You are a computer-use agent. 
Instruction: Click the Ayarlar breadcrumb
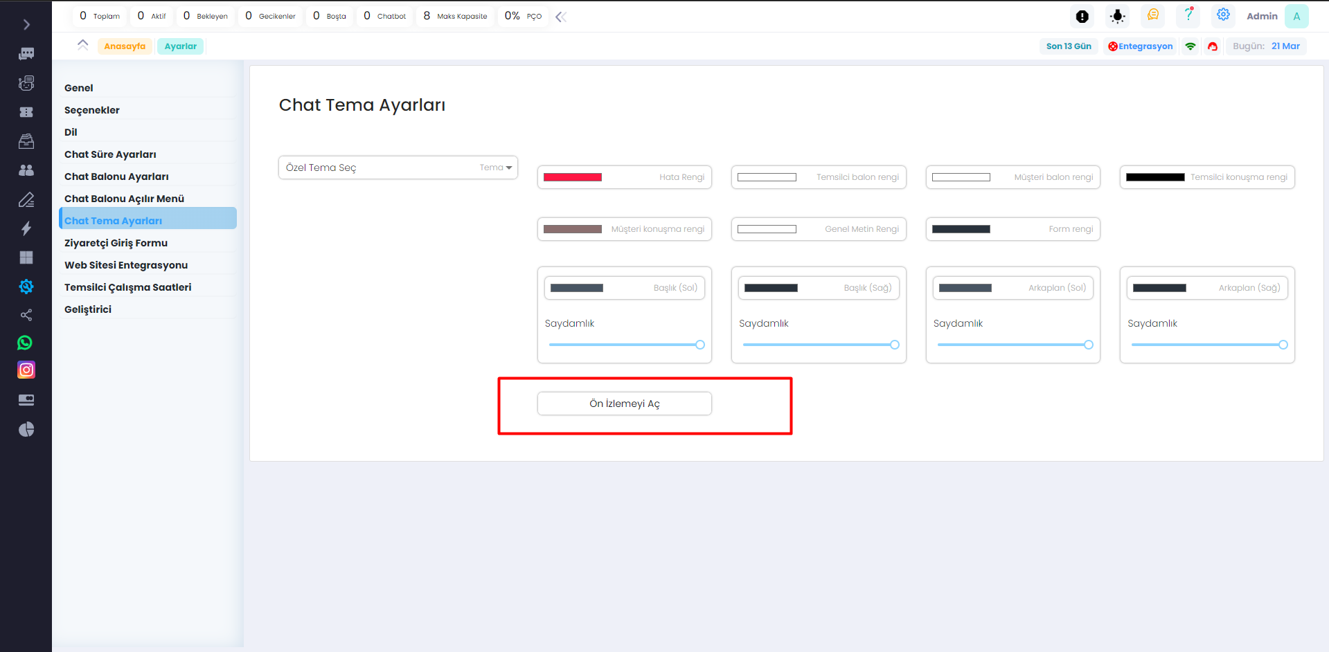click(181, 46)
